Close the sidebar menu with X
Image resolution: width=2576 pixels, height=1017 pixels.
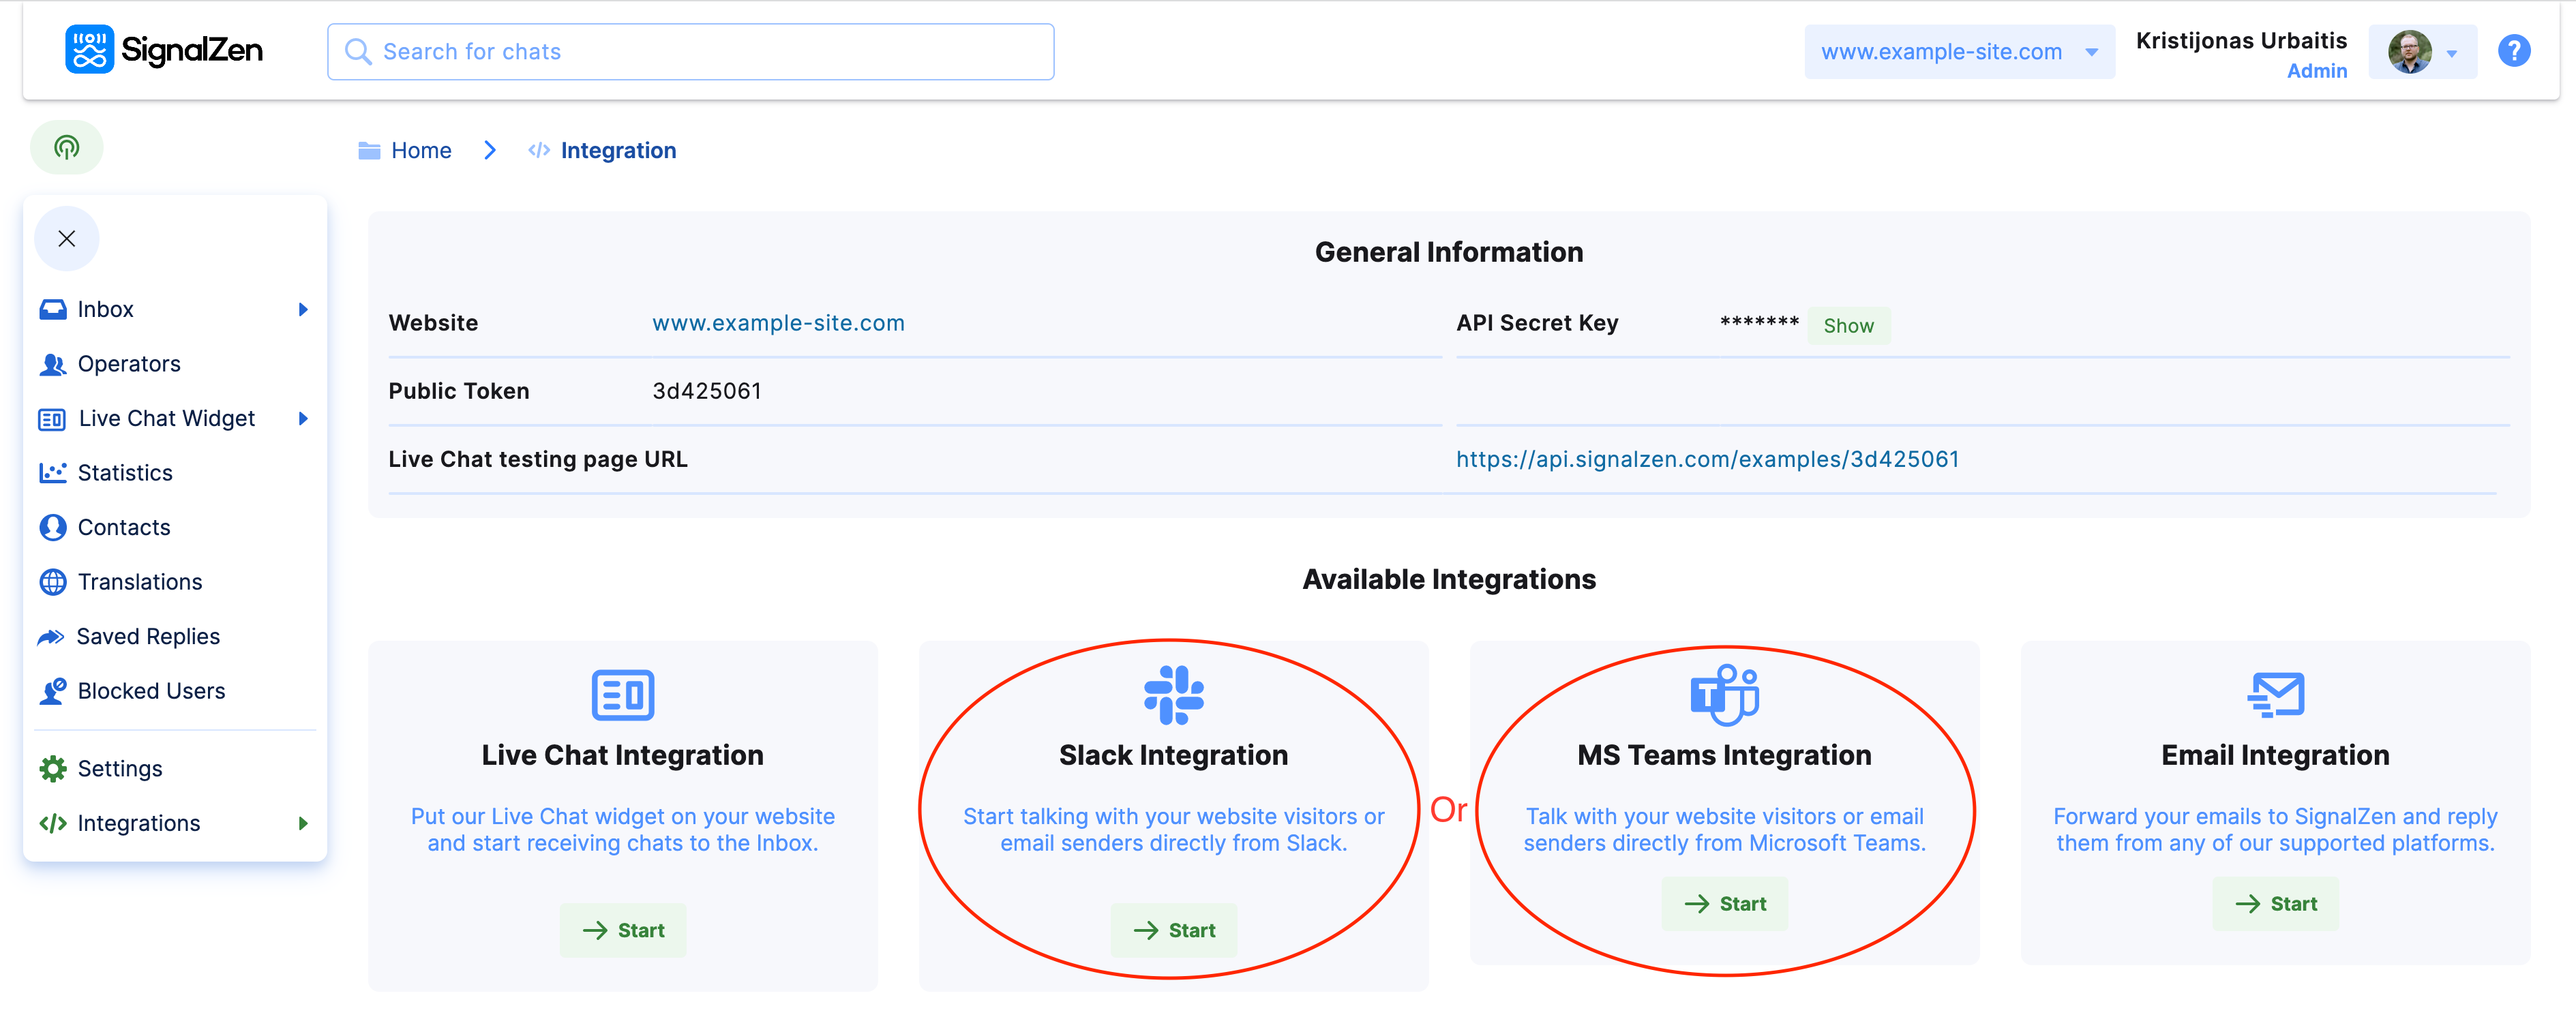pos(66,238)
